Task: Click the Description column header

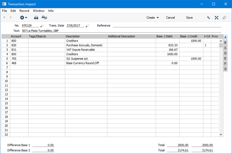Action: pos(73,36)
